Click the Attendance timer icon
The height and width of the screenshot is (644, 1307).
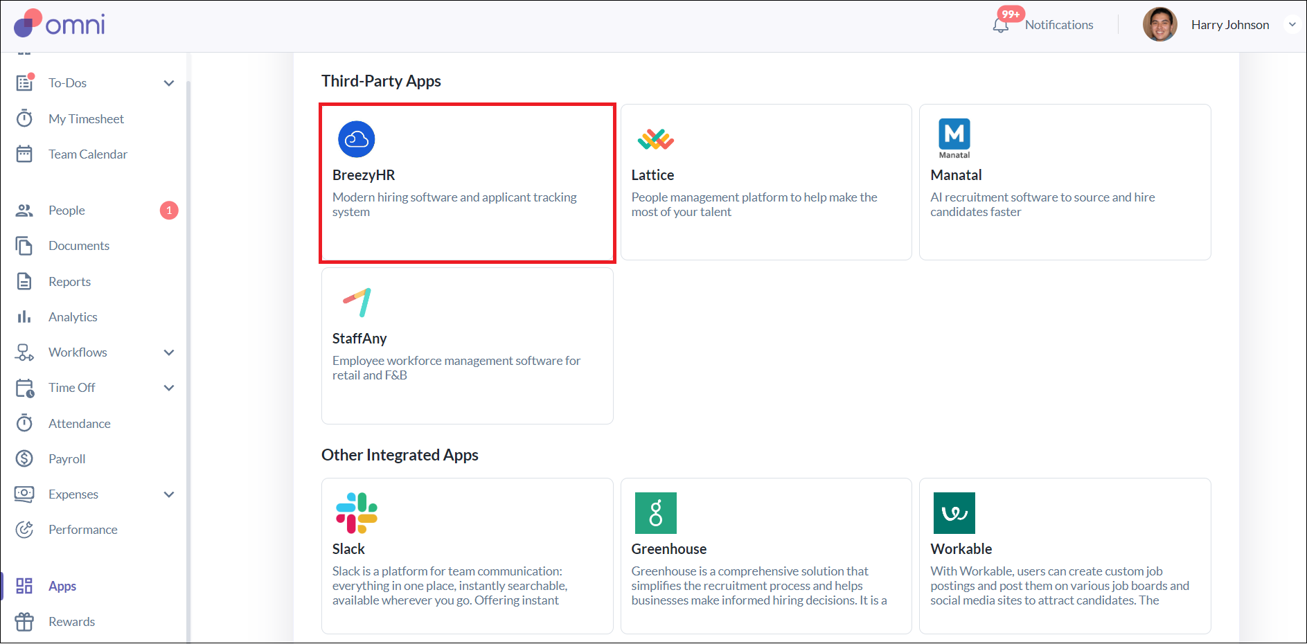point(24,423)
